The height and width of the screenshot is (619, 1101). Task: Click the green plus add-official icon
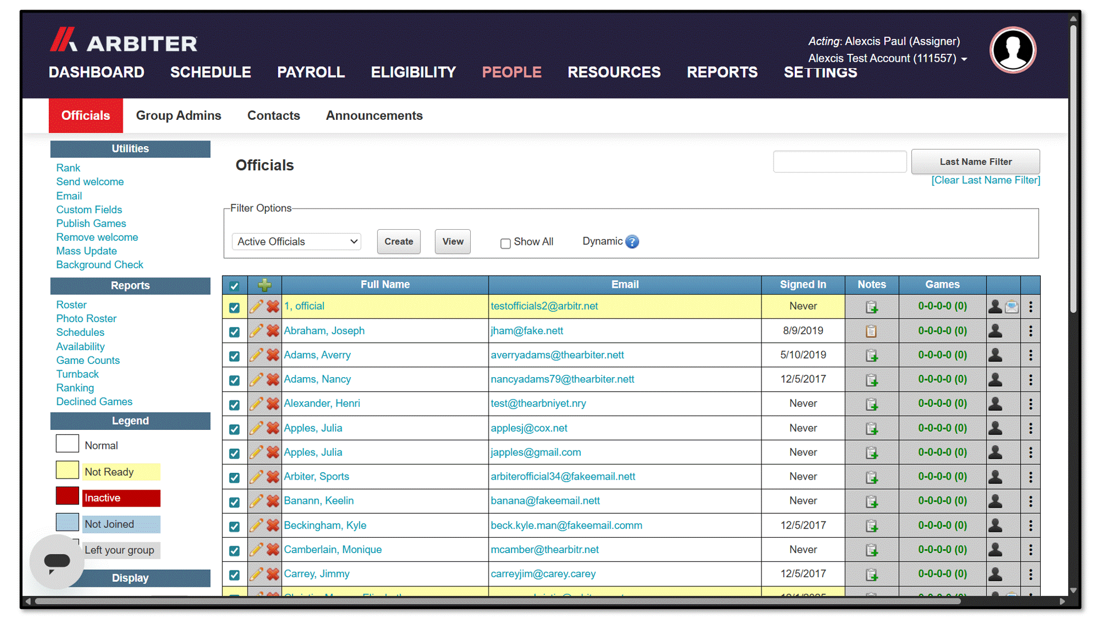264,285
